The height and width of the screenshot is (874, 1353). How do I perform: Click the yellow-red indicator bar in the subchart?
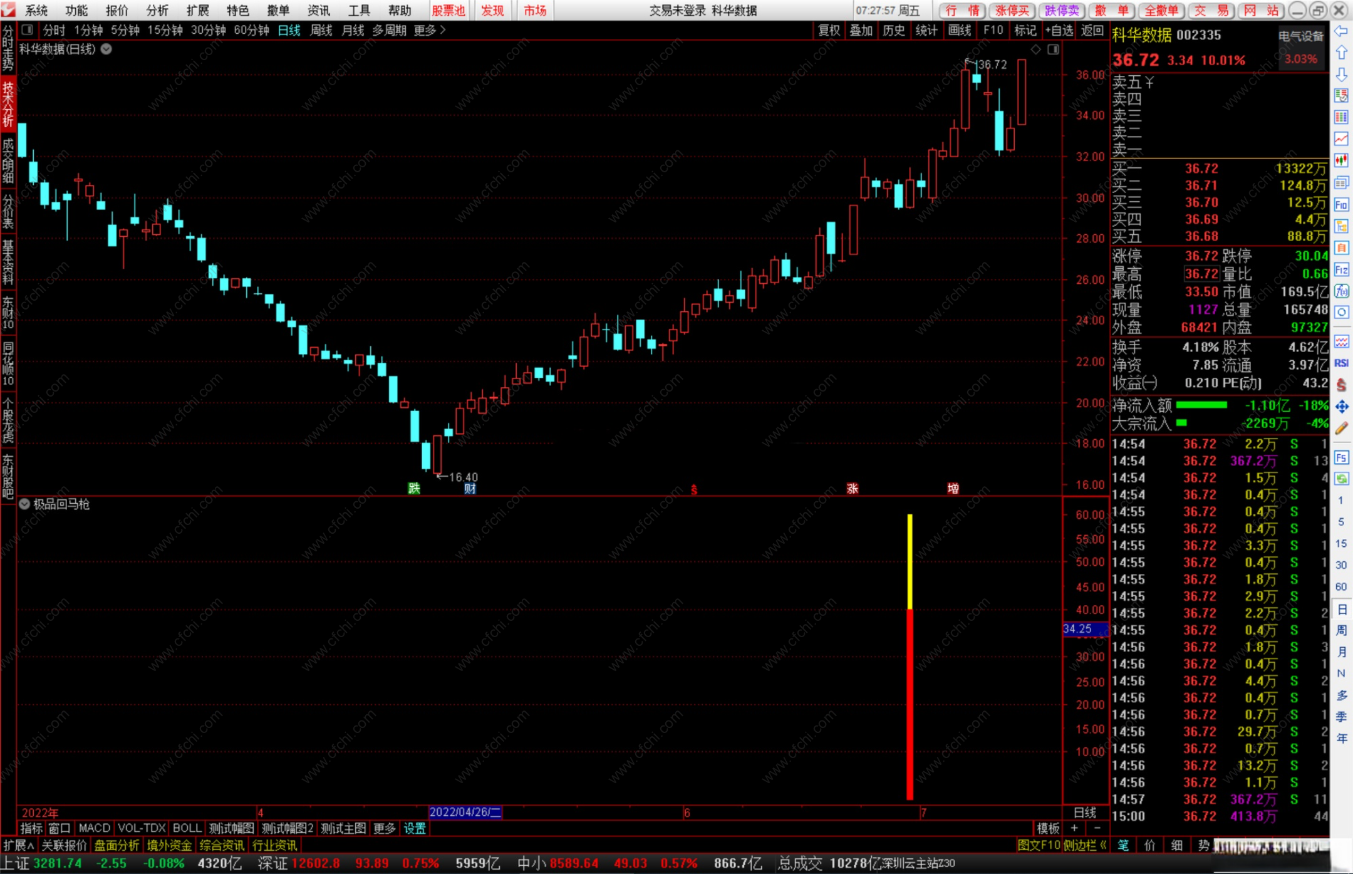910,658
